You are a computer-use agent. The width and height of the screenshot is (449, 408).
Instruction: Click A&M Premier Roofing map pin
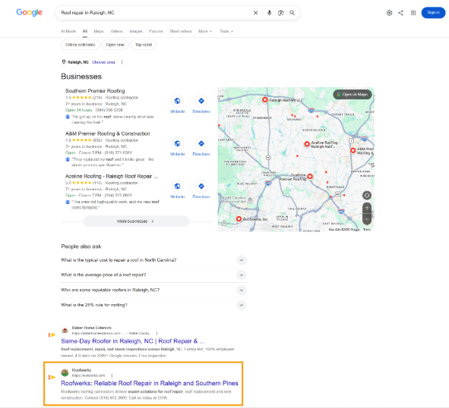coord(353,150)
